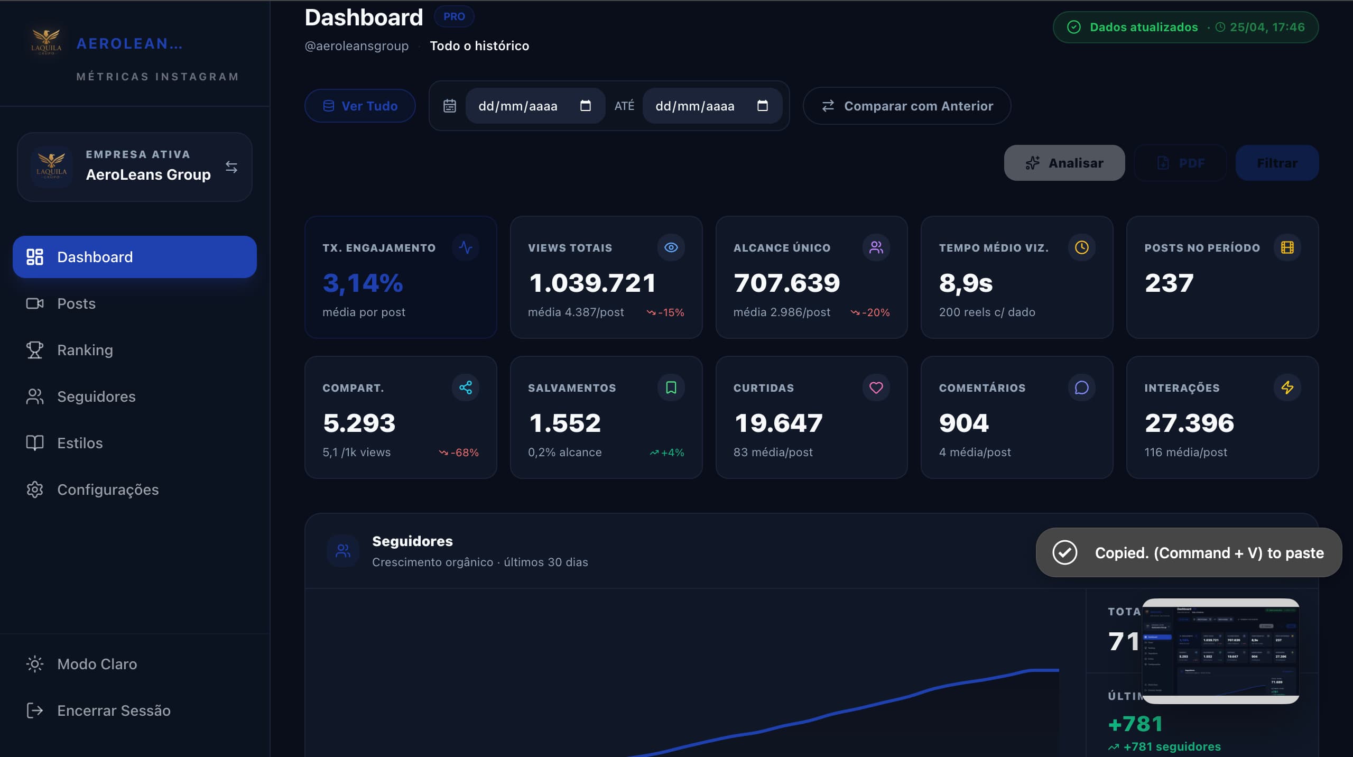
Task: Select the clock icon on Tempo Médio Viz.
Action: (x=1081, y=247)
